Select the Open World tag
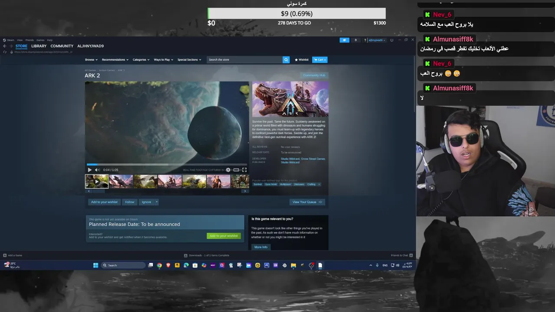Viewport: 555px width, 312px height. click(x=271, y=184)
